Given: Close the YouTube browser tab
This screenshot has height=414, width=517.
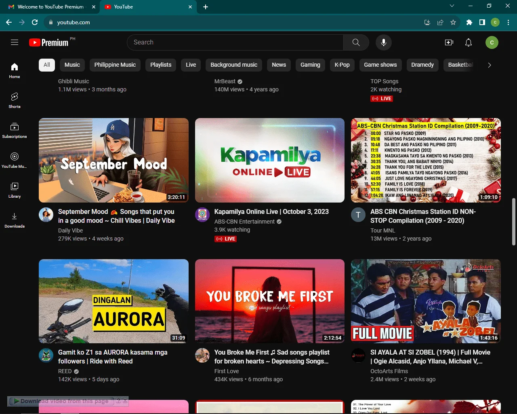Looking at the screenshot, I should (x=191, y=7).
